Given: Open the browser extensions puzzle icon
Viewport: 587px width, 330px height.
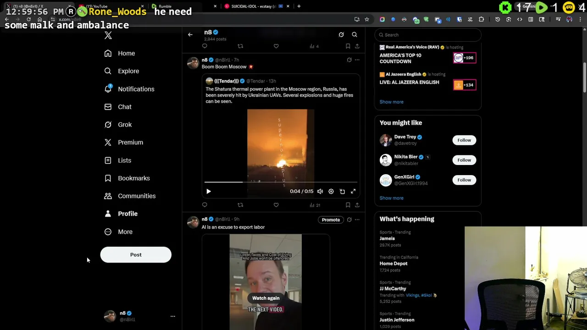Looking at the screenshot, I should (481, 19).
